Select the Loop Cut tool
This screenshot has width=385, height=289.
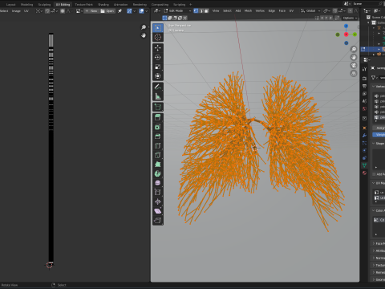point(158,145)
